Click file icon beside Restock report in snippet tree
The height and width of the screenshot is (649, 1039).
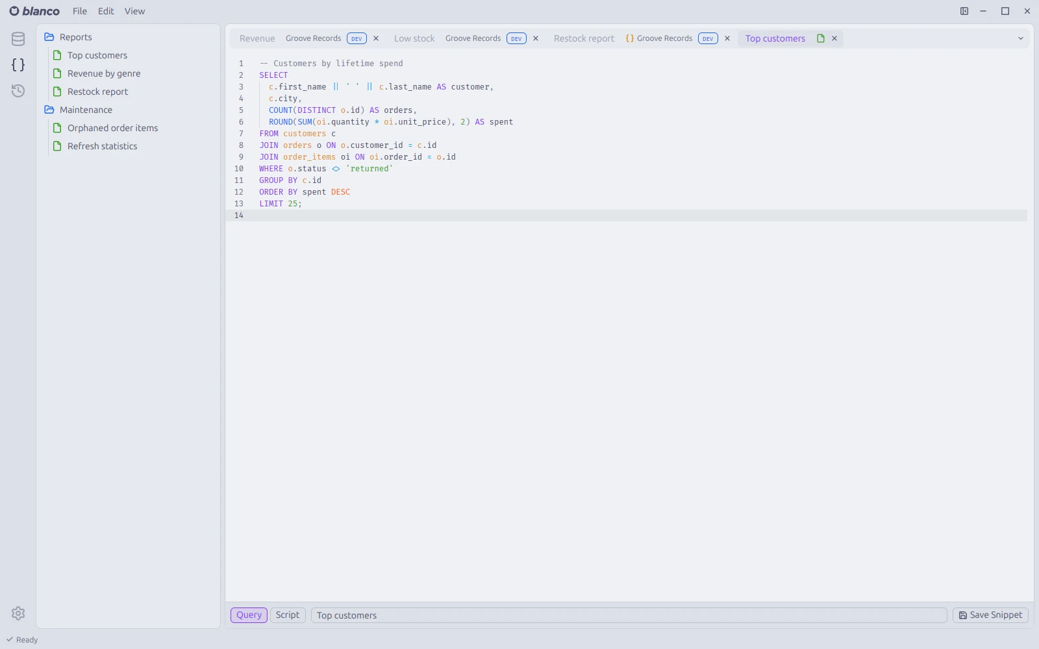pos(57,92)
